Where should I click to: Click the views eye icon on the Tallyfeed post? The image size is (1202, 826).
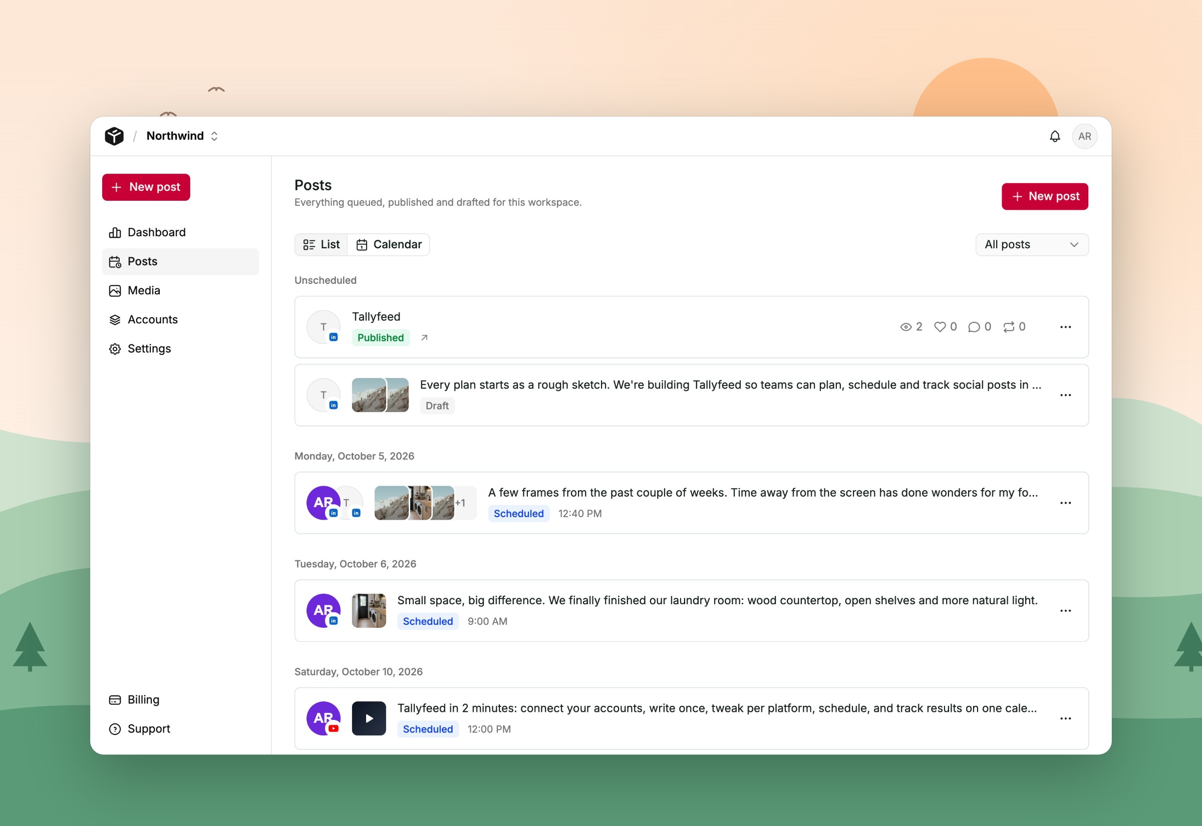(x=906, y=326)
